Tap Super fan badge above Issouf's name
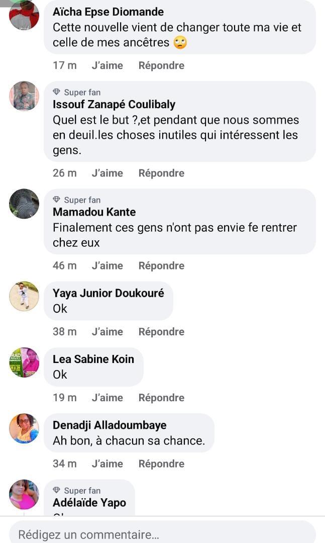Viewport: 325px width, 543px height. point(77,92)
